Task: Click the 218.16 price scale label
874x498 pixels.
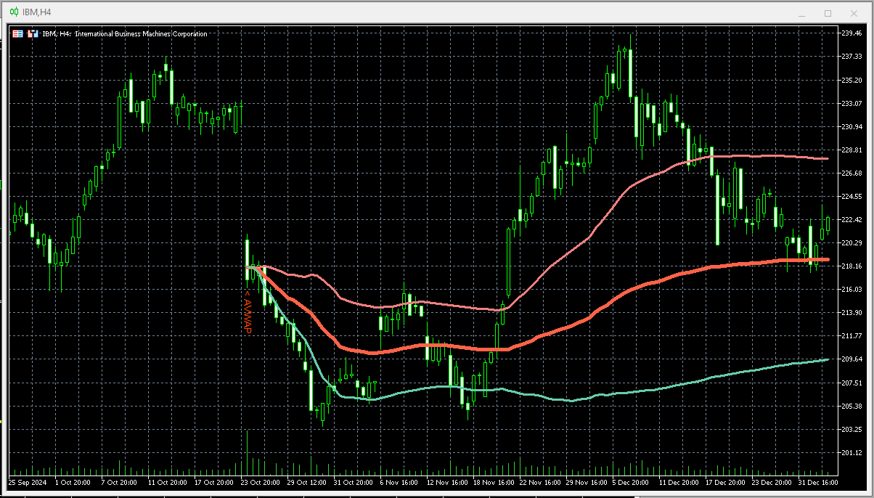Action: (851, 266)
